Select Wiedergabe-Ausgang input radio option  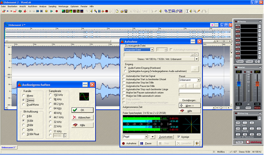[x=125, y=71]
